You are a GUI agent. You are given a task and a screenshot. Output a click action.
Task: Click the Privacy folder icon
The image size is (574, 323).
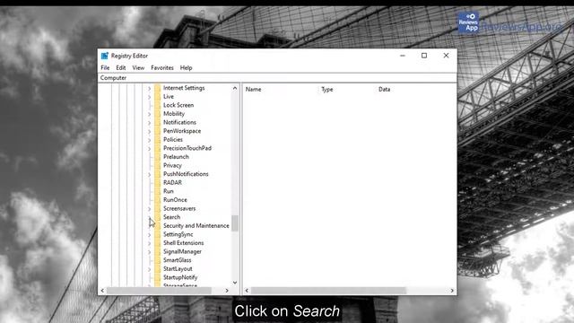(158, 165)
